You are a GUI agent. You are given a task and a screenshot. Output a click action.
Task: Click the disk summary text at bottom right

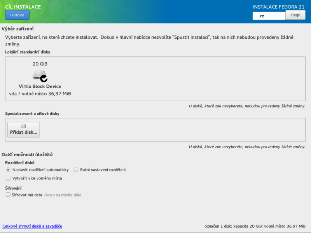[255, 226]
